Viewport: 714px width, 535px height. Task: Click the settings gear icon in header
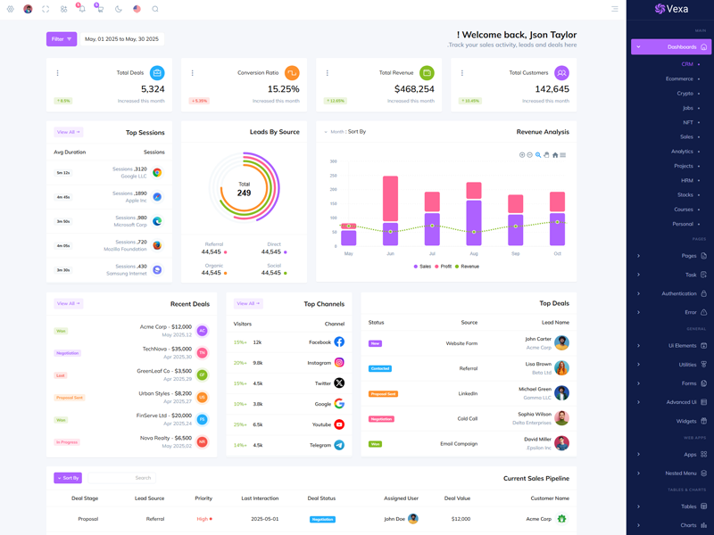point(11,9)
